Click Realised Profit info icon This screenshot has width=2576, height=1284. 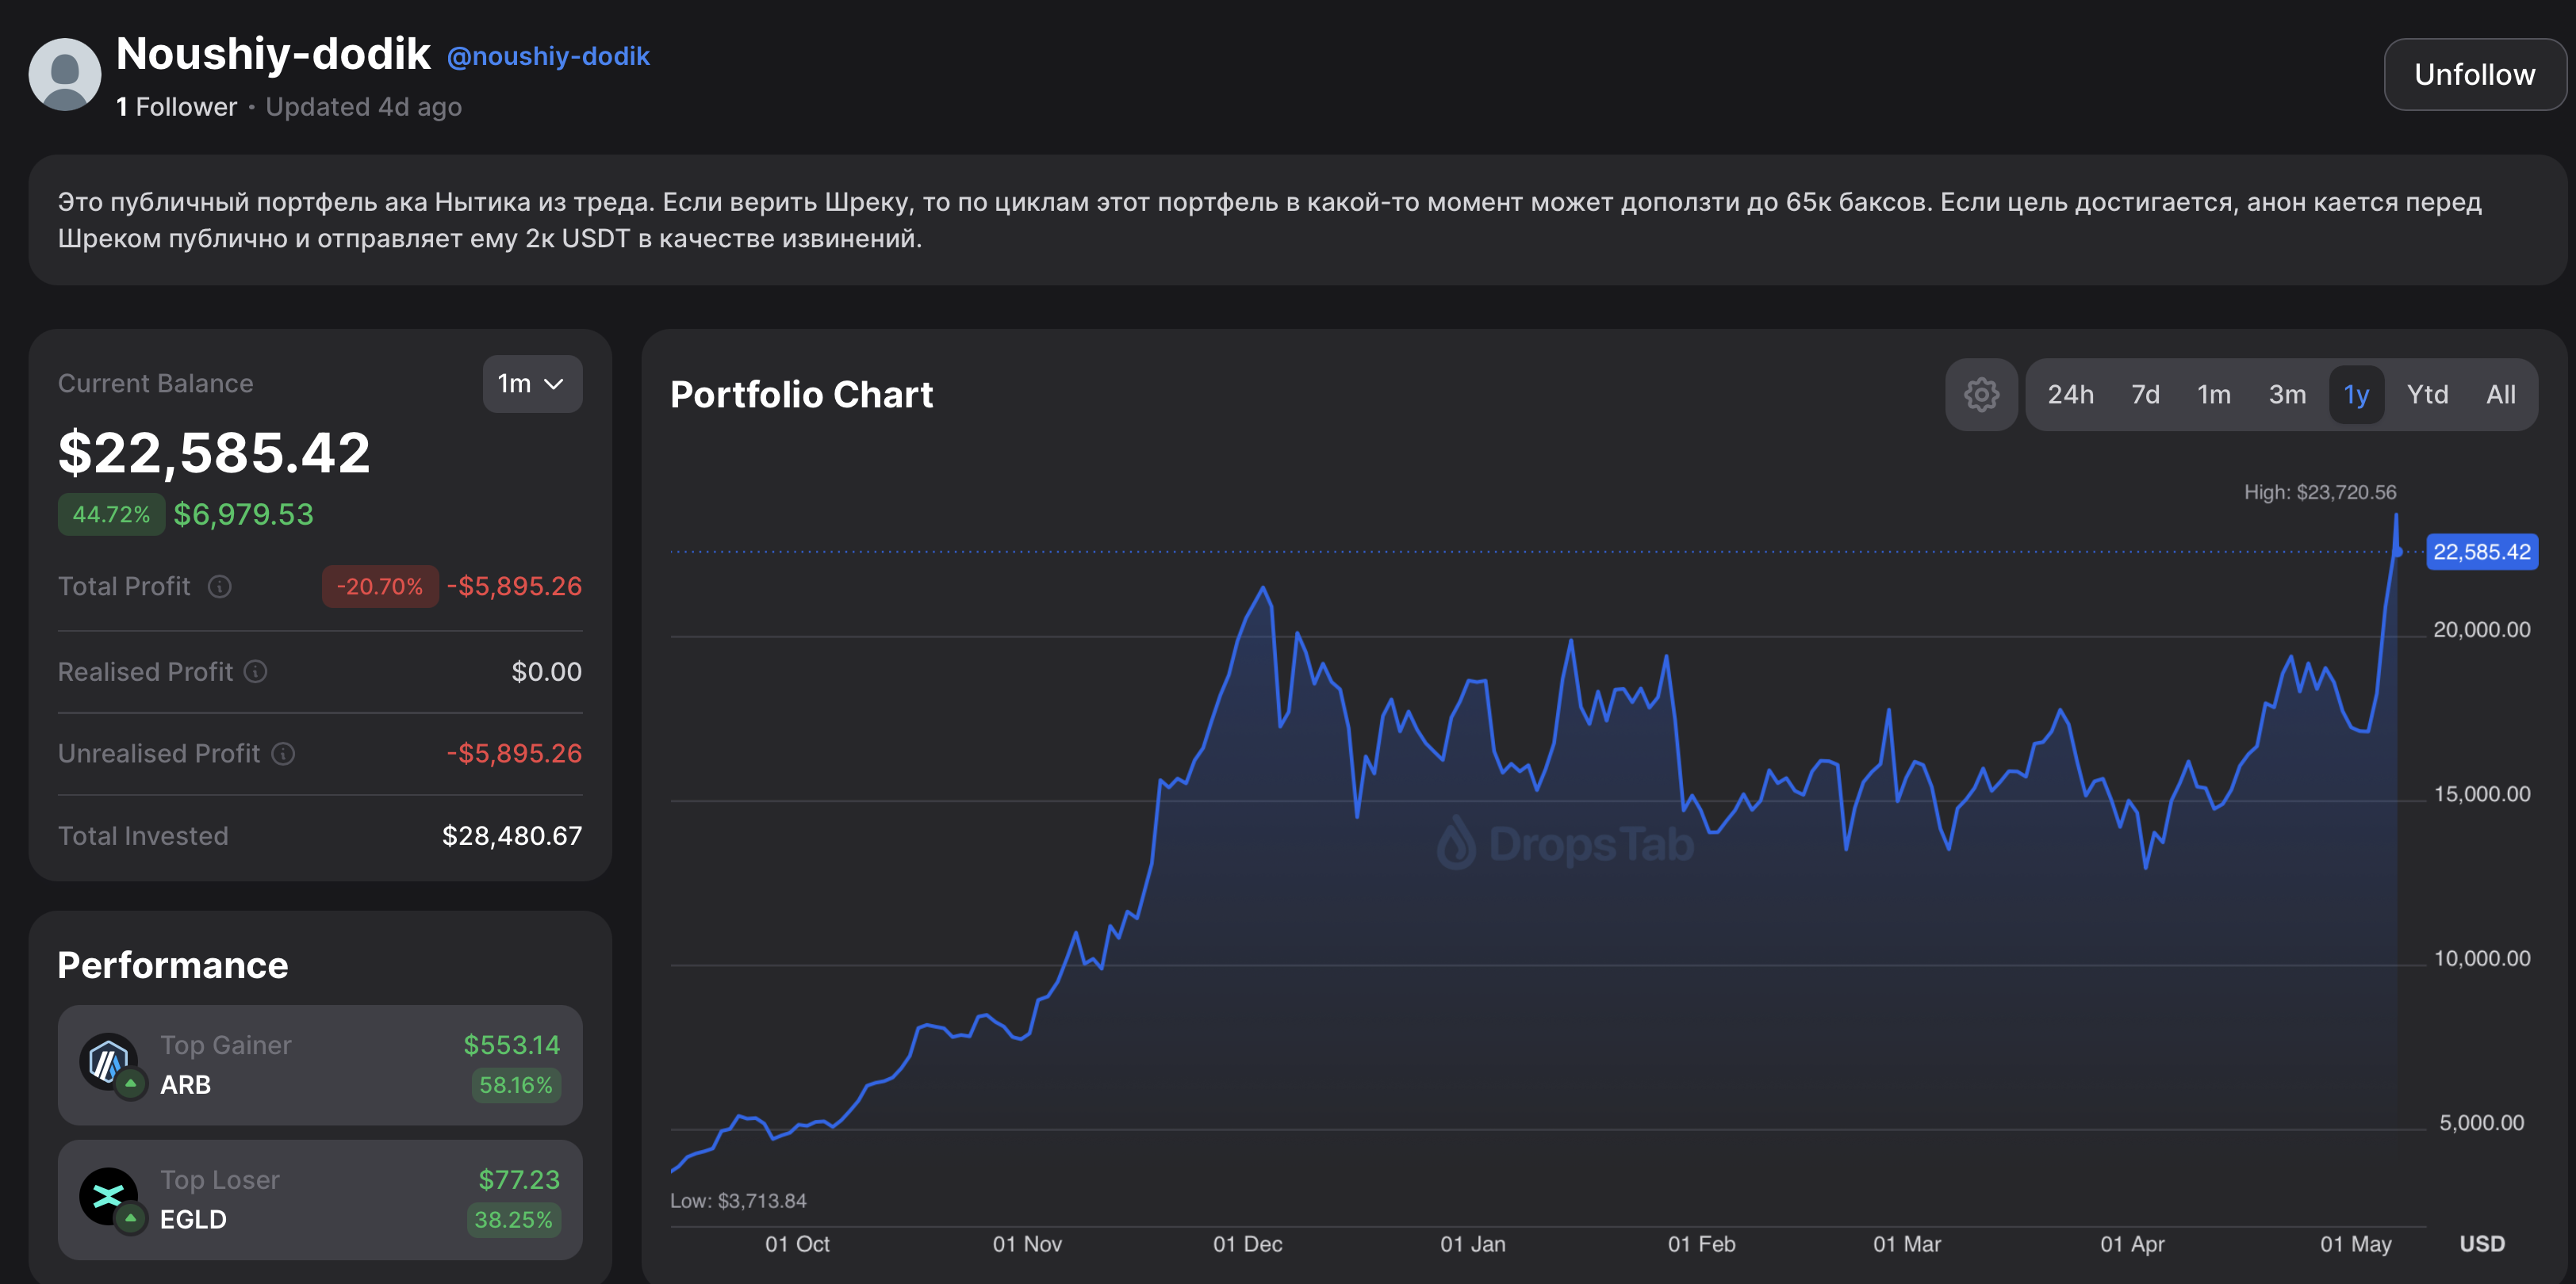pos(256,671)
